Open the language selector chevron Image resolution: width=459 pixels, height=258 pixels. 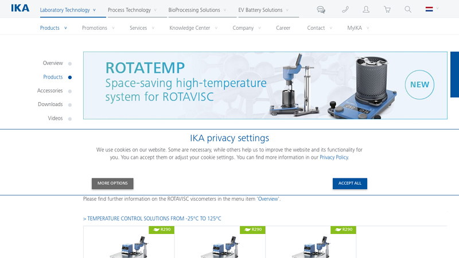pyautogui.click(x=437, y=9)
